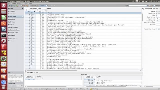Viewport: 160px width, 90px height.
Task: Click the redo filter icon in Filters
Action: tap(12, 75)
